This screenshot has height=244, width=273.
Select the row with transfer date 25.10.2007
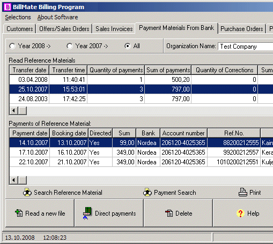tap(141, 89)
